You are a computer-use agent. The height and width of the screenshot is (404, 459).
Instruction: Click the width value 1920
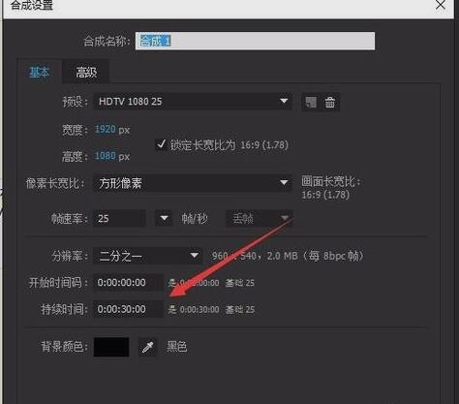(106, 129)
